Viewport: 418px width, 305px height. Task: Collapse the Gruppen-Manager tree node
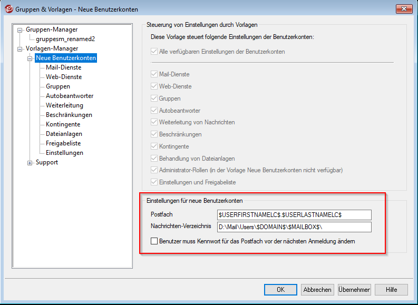pos(20,30)
